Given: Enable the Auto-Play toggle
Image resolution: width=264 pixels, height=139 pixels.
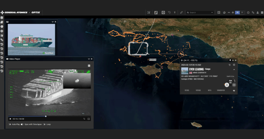Looking at the screenshot, I should [x=10, y=124].
